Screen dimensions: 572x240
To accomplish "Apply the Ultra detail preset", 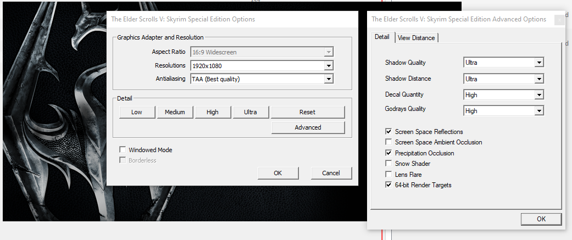I will pos(251,112).
